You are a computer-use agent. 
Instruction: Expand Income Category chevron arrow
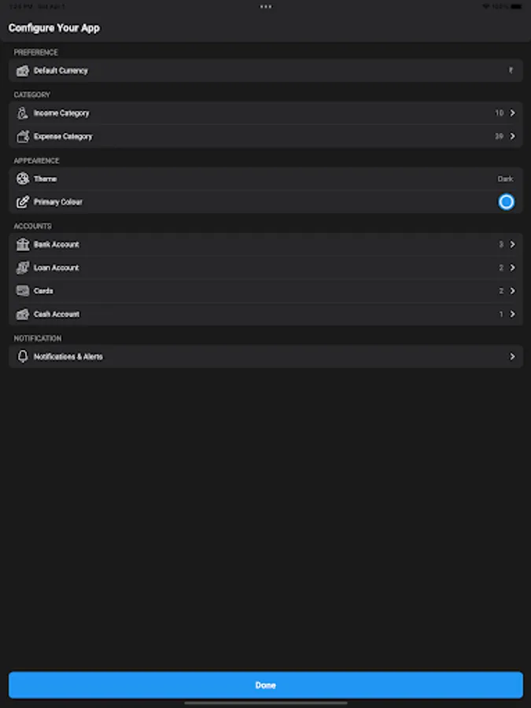512,112
